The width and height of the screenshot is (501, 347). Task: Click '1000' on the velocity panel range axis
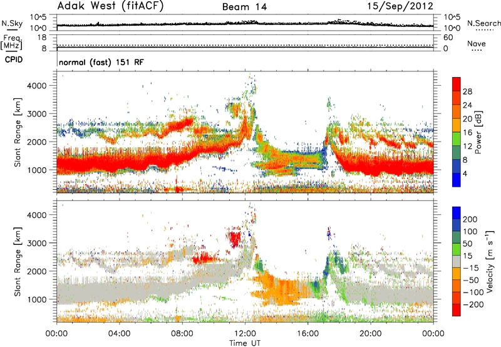point(36,299)
